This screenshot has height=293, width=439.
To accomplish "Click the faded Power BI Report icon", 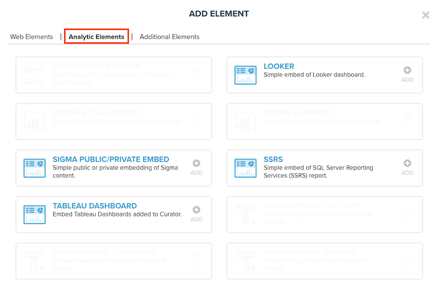I will (245, 121).
